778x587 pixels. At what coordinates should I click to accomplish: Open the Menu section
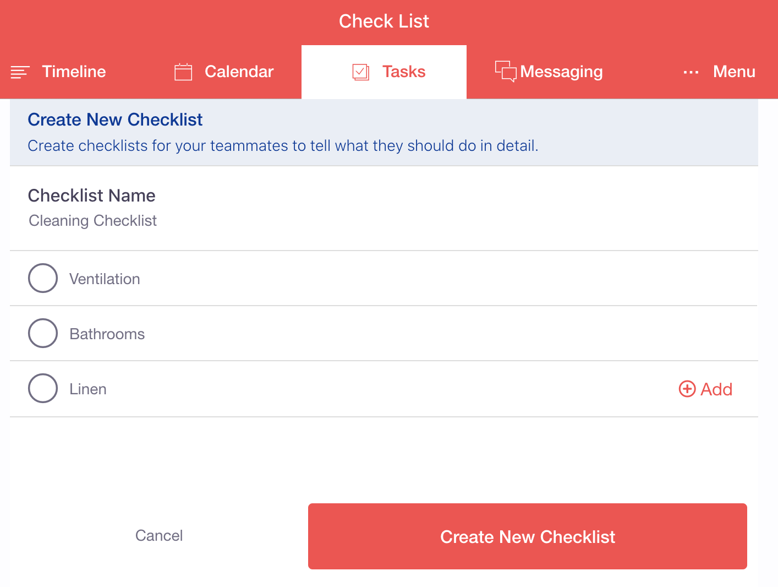click(x=734, y=72)
